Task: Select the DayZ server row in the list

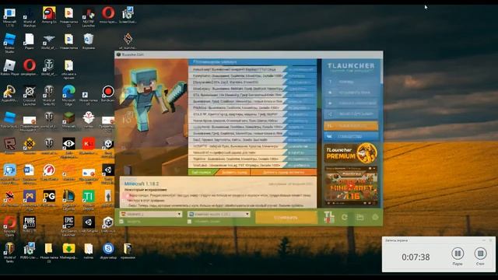Action: (252, 140)
